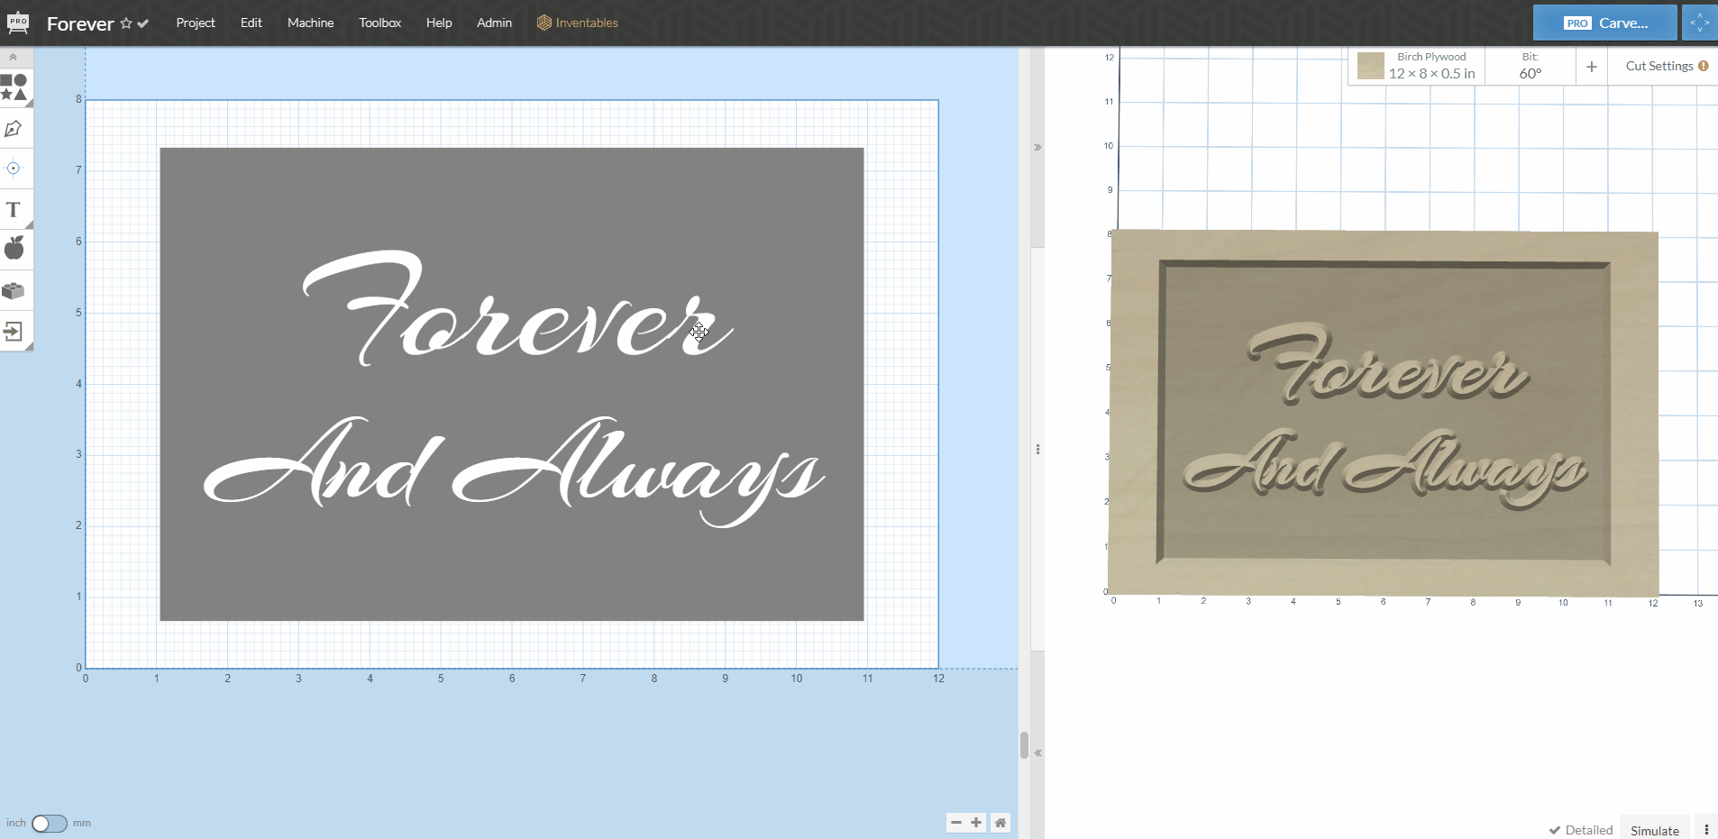Image resolution: width=1718 pixels, height=839 pixels.
Task: Star the Forever project as favorite
Action: click(x=126, y=23)
